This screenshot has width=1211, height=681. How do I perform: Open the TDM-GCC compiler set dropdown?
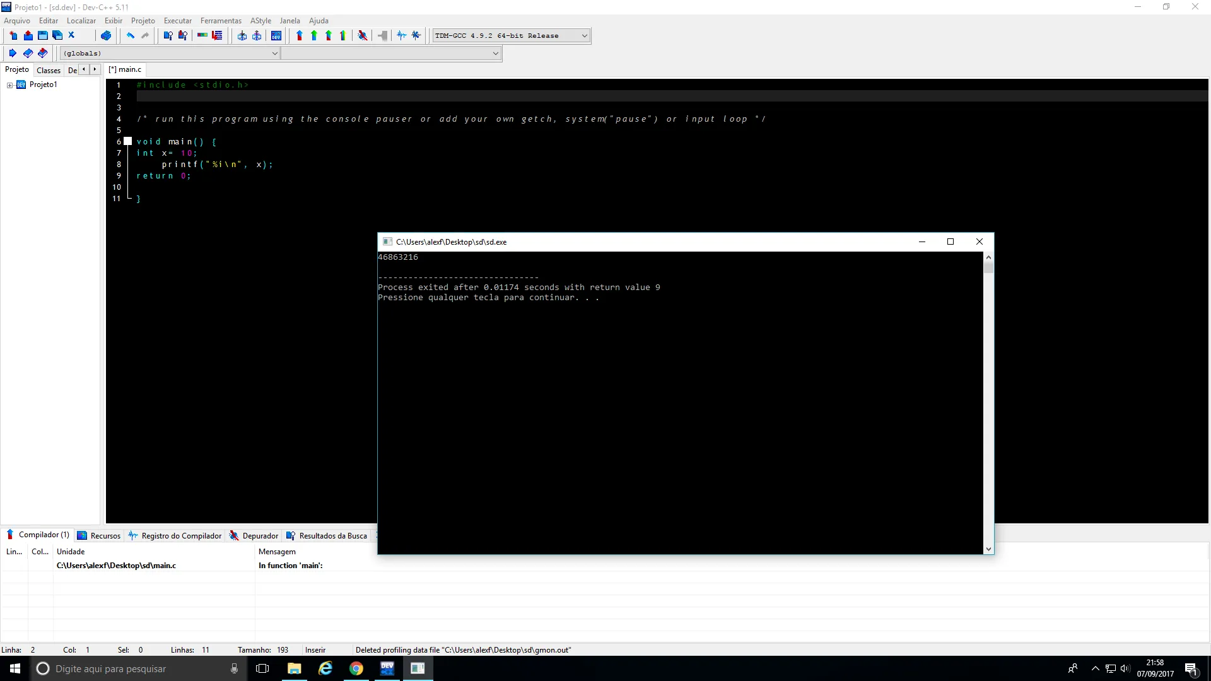(584, 36)
